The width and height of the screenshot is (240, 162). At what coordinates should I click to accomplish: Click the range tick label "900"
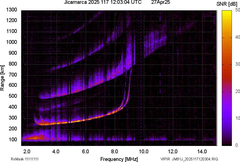[x=13, y=53]
